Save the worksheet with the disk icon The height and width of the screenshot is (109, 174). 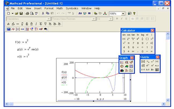point(21,13)
